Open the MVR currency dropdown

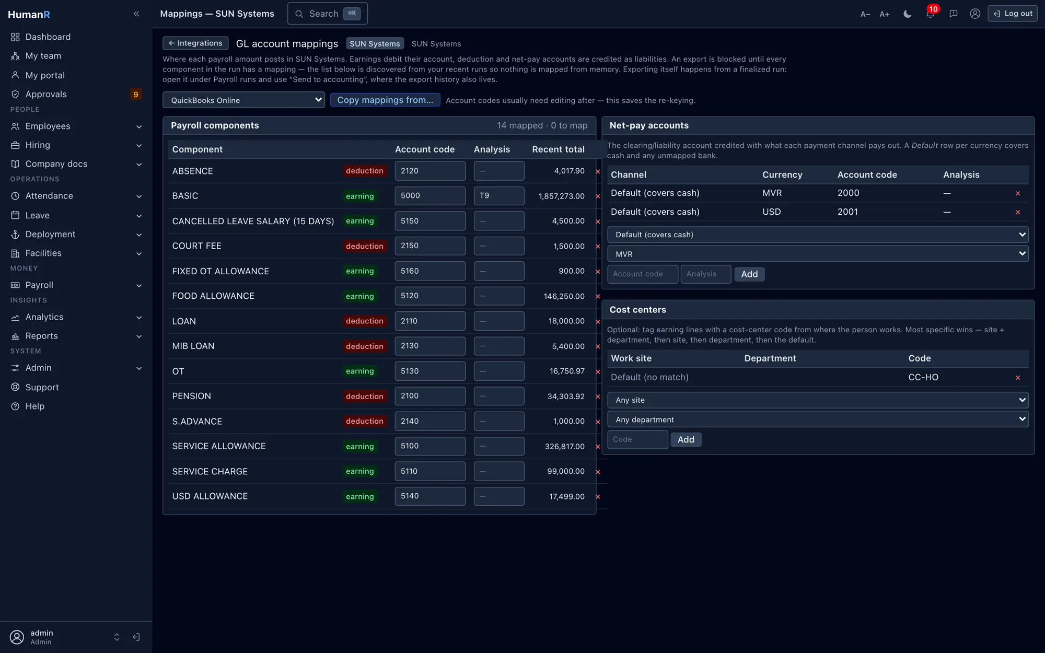pyautogui.click(x=818, y=254)
